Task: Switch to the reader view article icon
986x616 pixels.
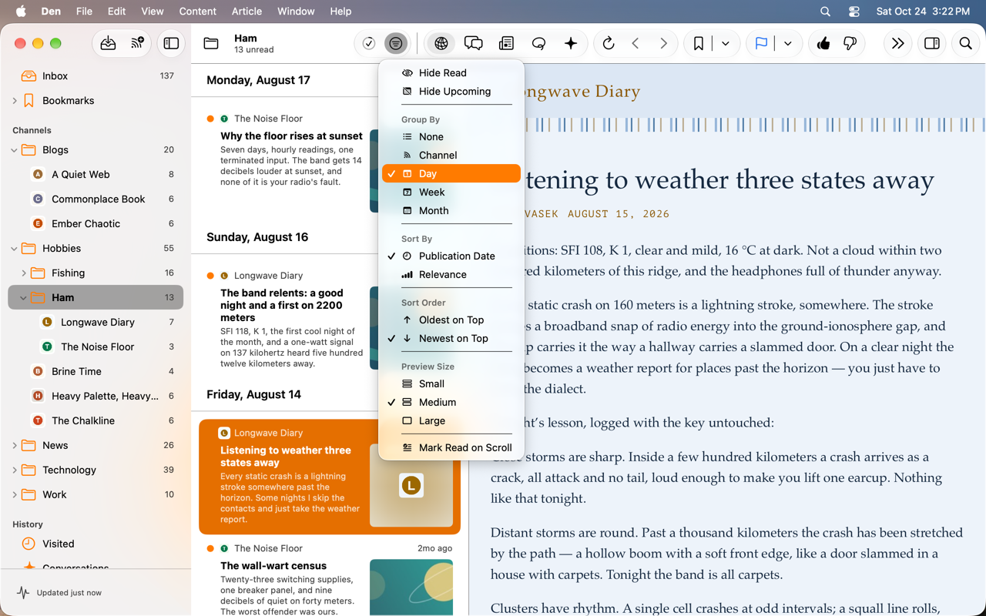Action: (506, 44)
